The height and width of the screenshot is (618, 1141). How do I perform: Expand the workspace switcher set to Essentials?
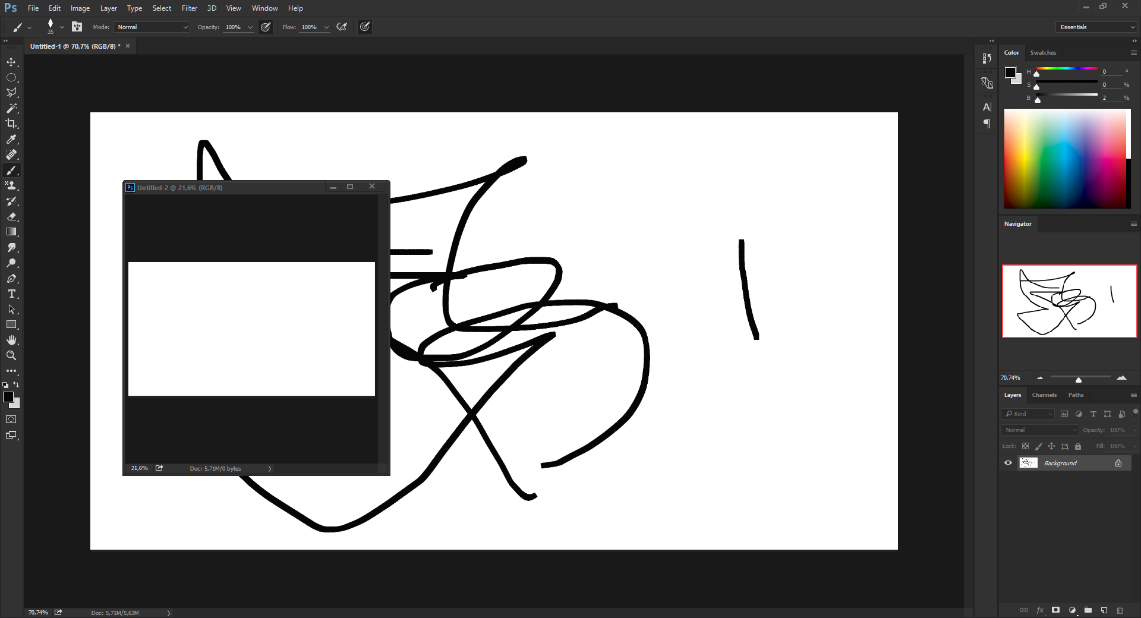pos(1095,27)
